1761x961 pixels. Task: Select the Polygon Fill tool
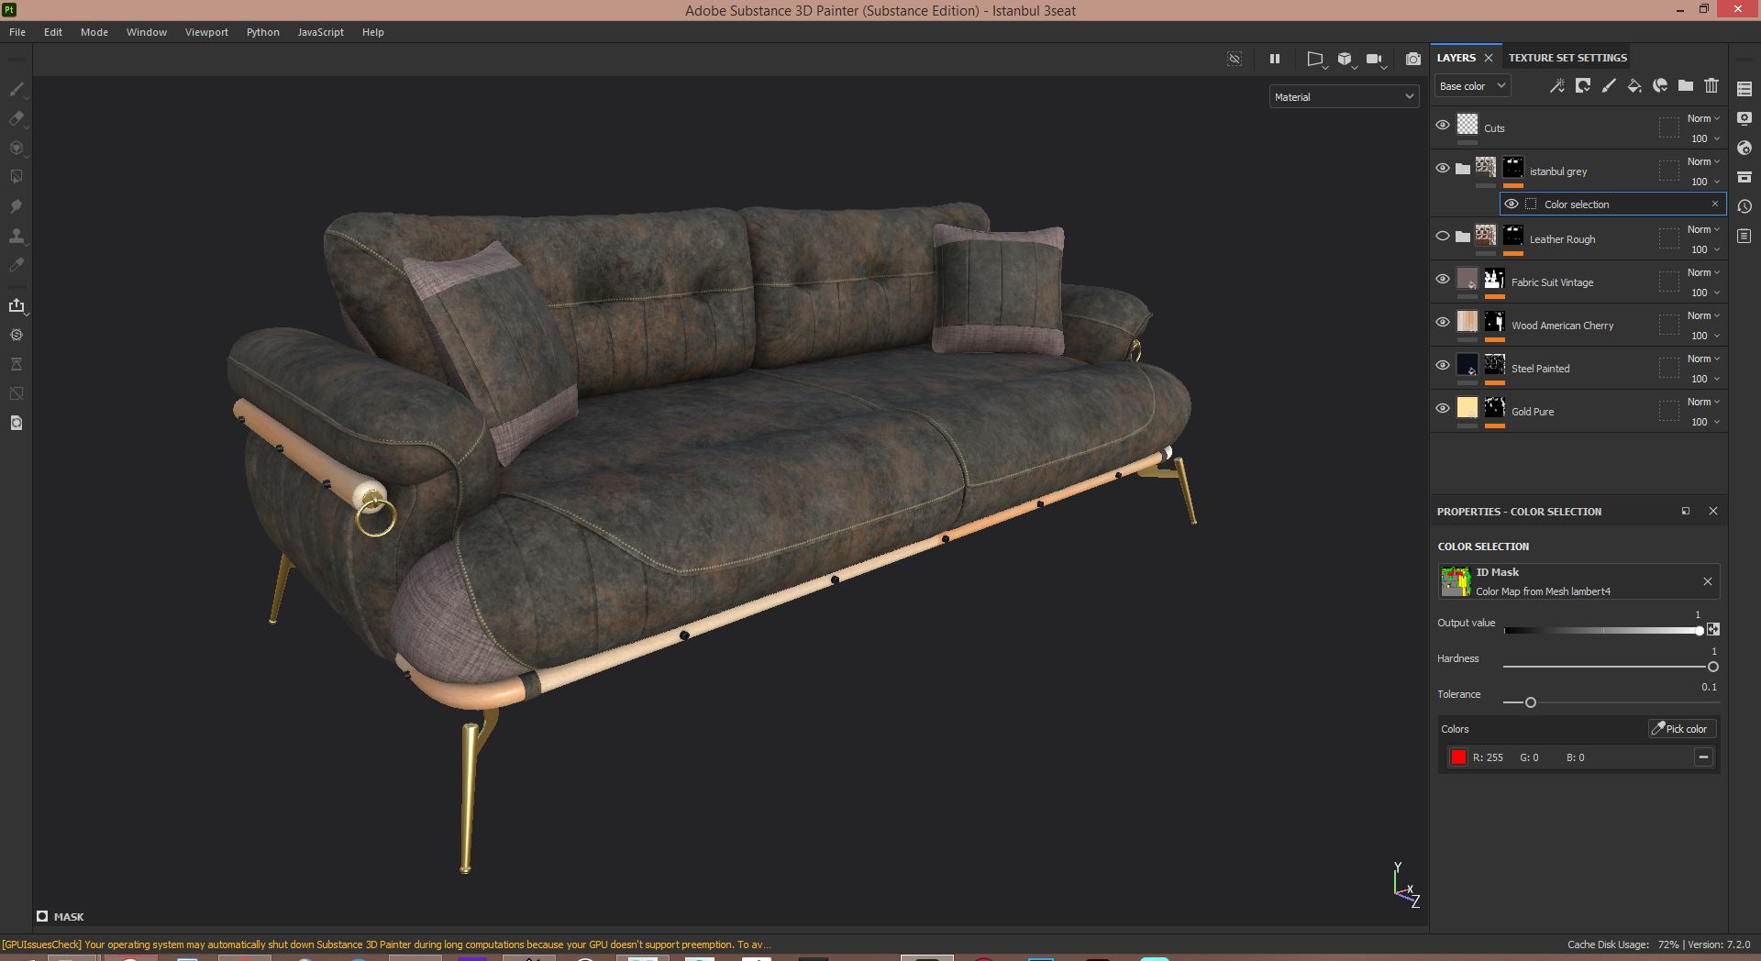17,176
